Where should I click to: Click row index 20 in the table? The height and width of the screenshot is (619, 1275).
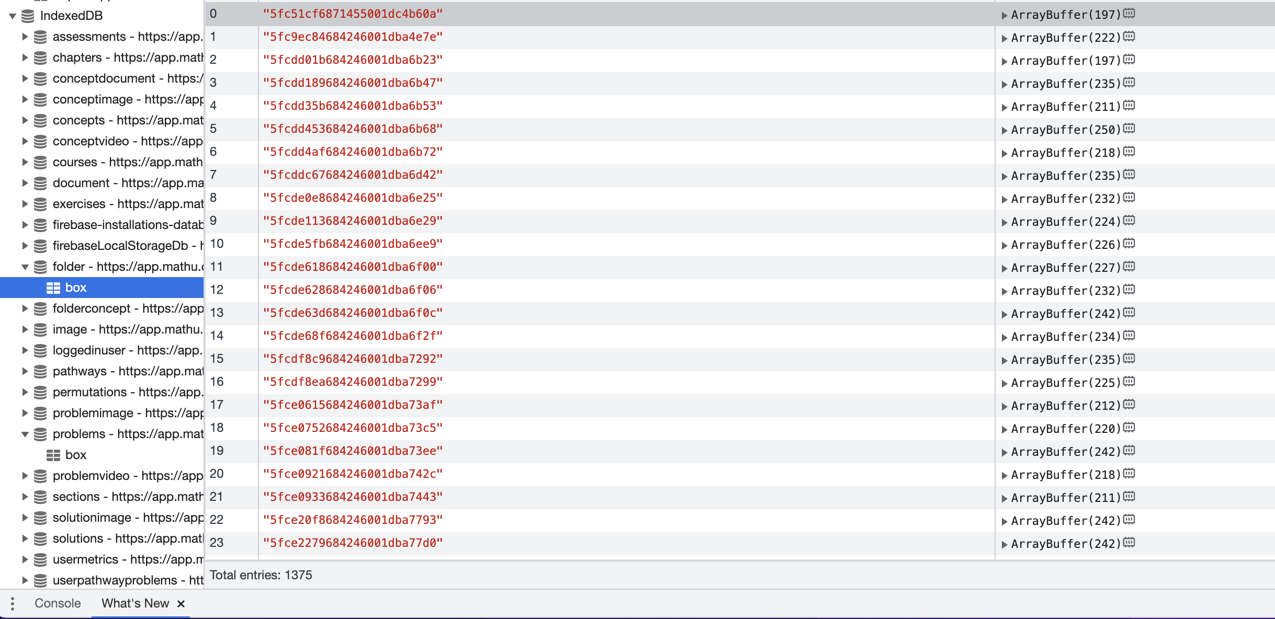click(217, 474)
